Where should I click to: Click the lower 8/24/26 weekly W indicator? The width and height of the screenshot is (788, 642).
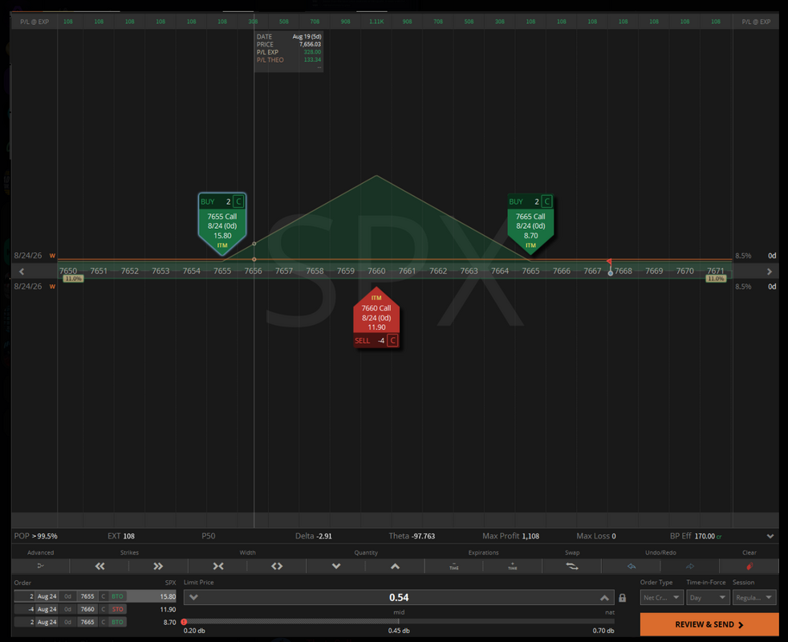point(52,286)
